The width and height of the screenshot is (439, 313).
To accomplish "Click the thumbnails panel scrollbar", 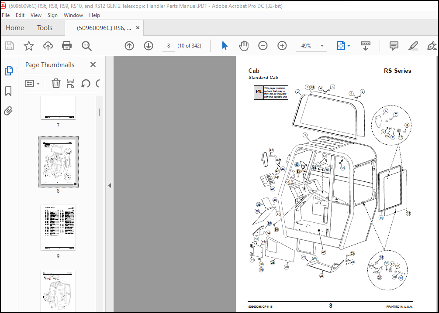I will pyautogui.click(x=99, y=112).
